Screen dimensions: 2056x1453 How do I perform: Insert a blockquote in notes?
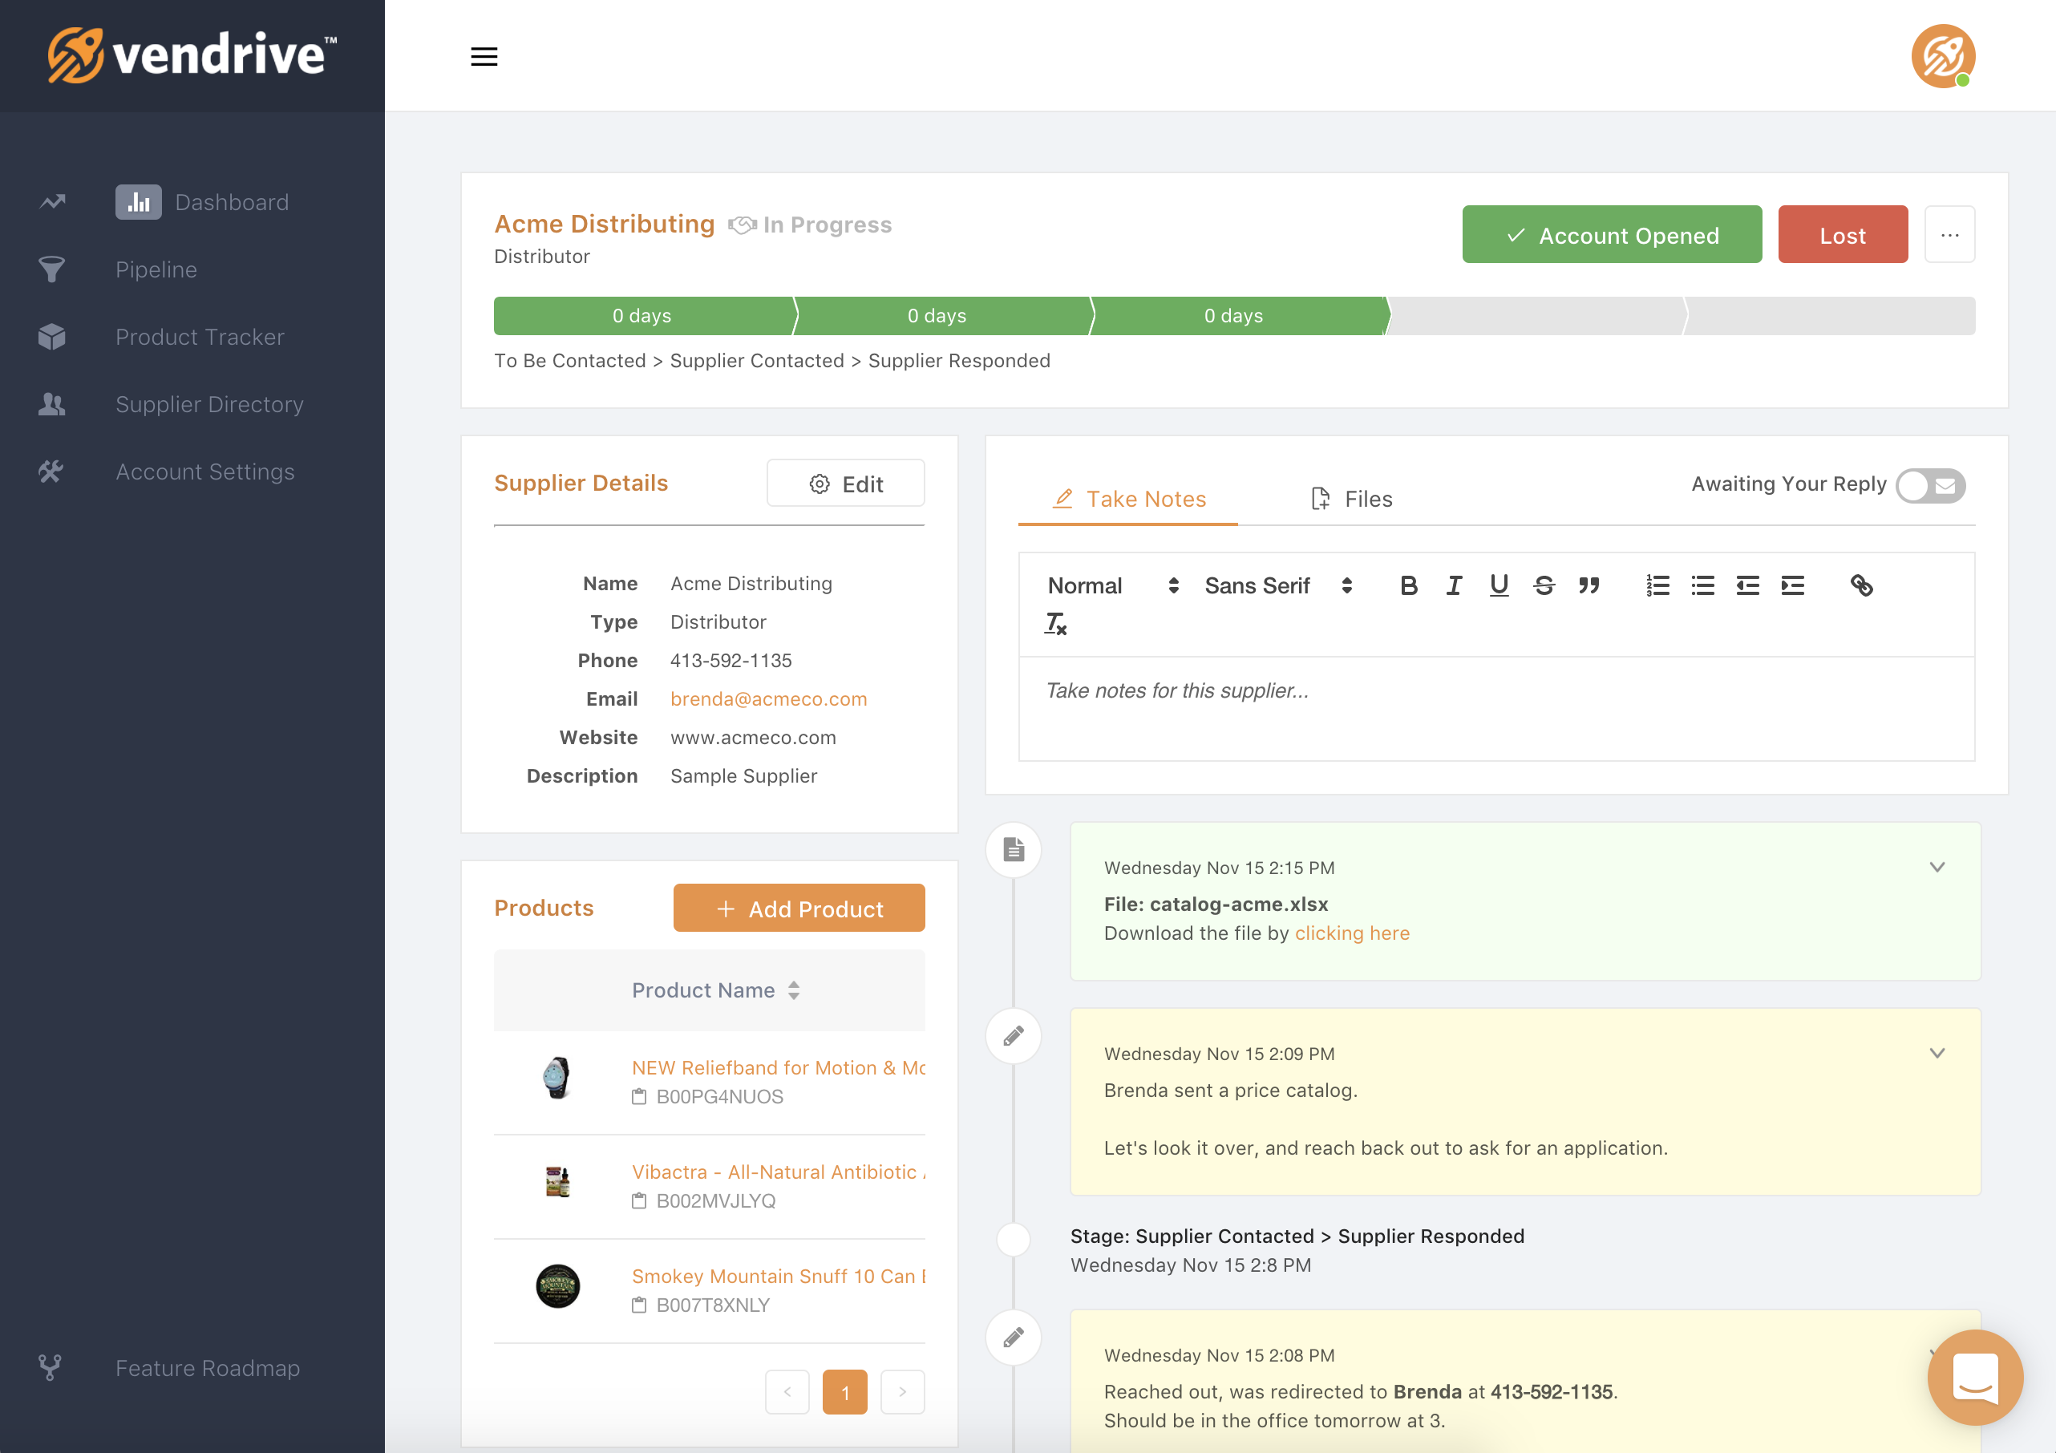click(x=1589, y=585)
